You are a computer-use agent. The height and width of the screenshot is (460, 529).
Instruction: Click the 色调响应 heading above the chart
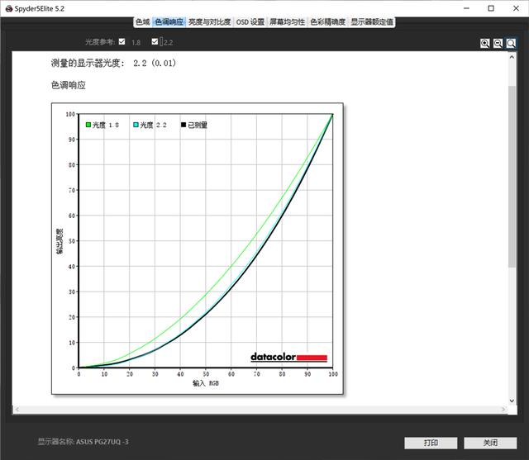click(x=68, y=85)
